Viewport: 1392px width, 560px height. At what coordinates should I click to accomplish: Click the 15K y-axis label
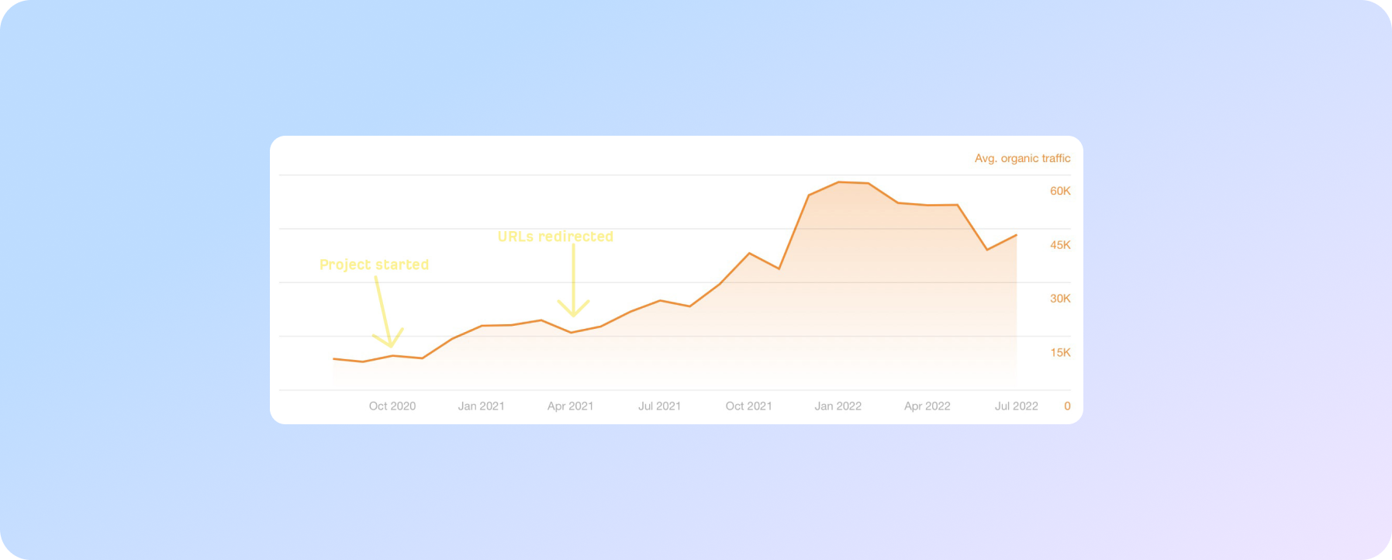pos(1060,353)
